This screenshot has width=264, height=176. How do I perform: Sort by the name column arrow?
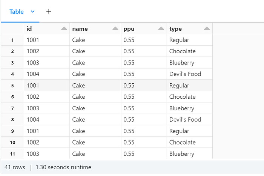[115, 29]
